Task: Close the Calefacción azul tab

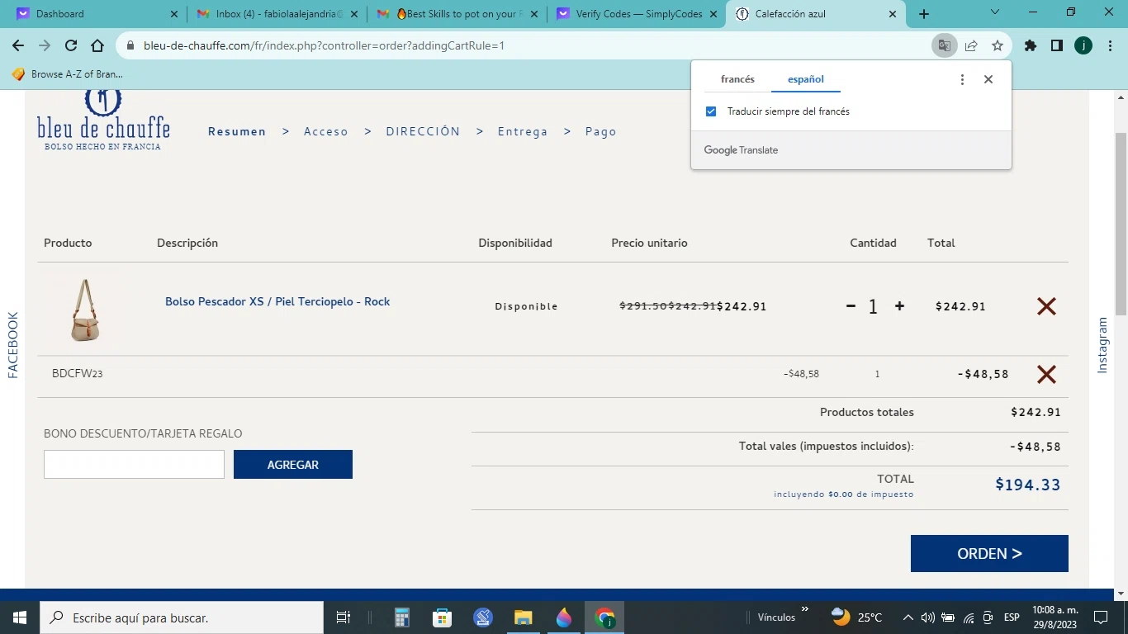Action: pos(892,14)
